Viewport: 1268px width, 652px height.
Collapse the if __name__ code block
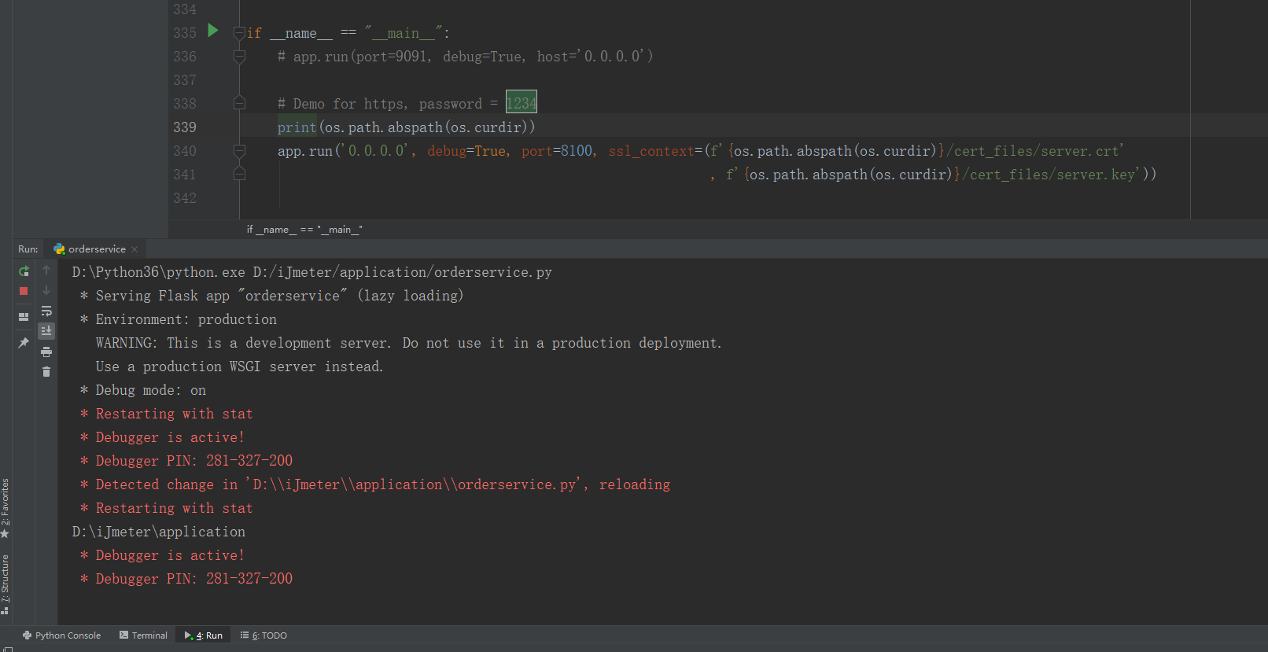[239, 33]
